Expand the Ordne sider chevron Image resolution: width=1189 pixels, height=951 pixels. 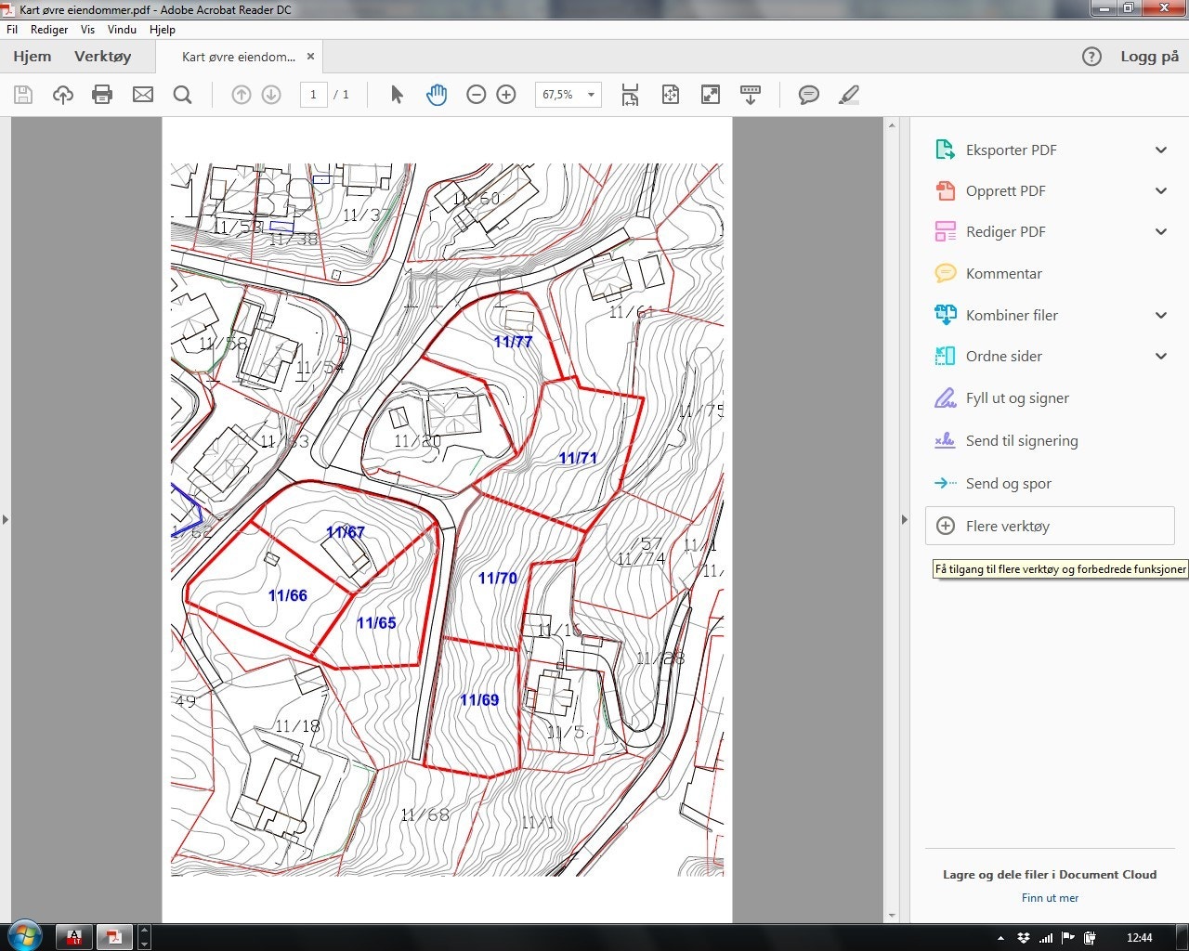coord(1161,356)
